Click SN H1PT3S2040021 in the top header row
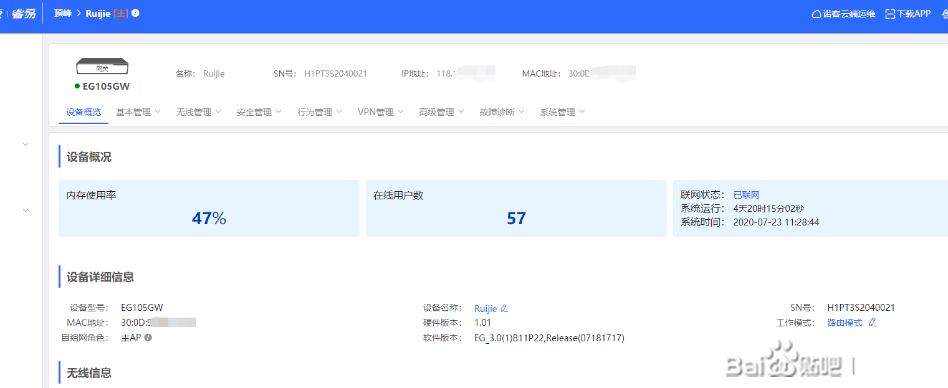The height and width of the screenshot is (388, 948). (x=335, y=73)
